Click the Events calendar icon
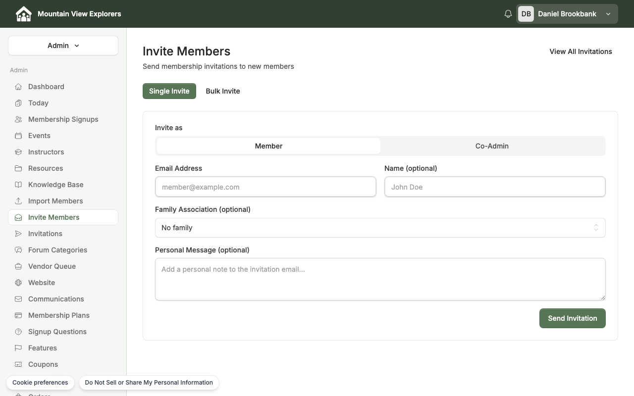The image size is (634, 396). tap(18, 136)
